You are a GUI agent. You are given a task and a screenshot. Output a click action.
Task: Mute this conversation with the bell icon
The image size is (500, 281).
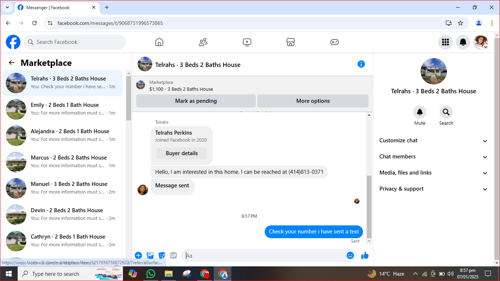pyautogui.click(x=420, y=112)
